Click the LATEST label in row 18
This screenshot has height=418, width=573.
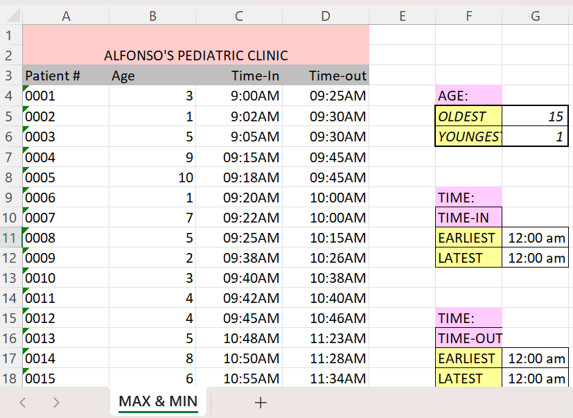(x=469, y=378)
